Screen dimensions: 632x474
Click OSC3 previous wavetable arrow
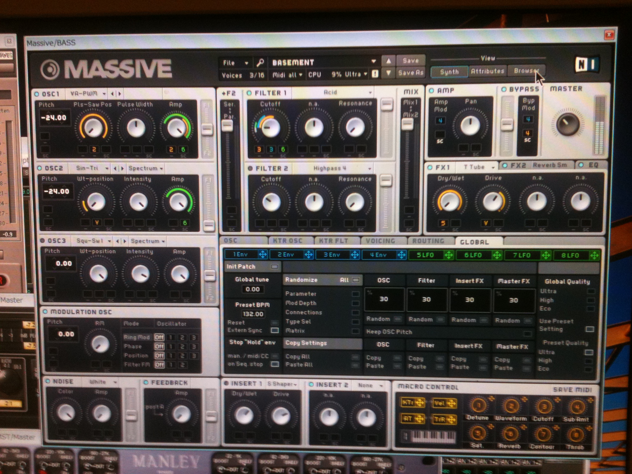(x=117, y=241)
